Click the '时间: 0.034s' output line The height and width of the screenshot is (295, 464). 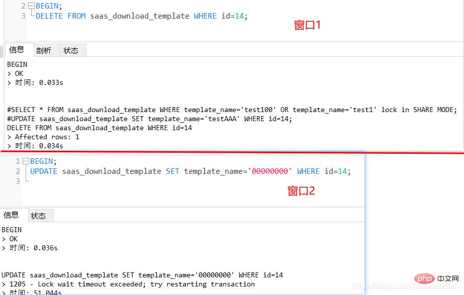coord(35,146)
